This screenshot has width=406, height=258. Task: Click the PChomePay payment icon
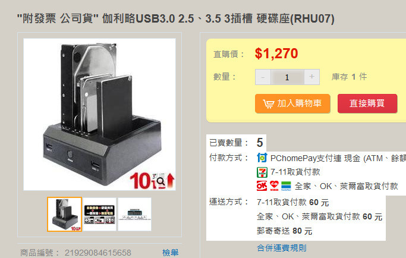click(262, 158)
